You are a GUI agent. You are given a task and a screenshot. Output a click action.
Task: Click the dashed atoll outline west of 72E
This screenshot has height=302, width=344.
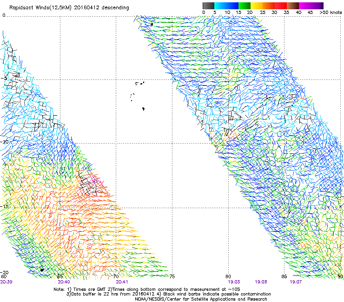[x=132, y=97]
